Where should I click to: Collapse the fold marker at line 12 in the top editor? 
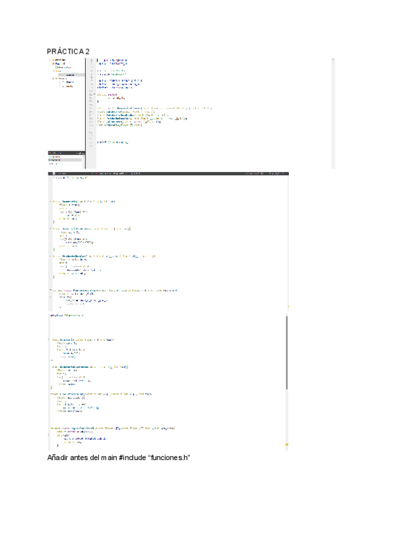[94, 94]
